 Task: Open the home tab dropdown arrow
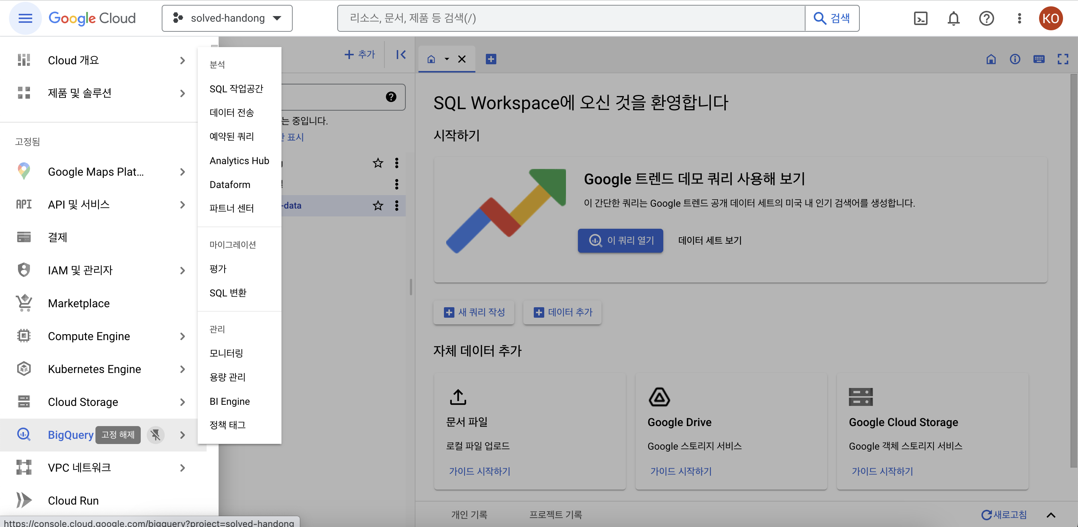(447, 59)
